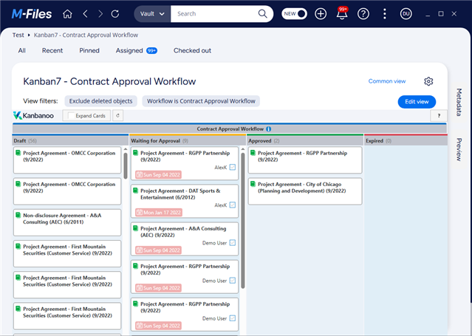Image resolution: width=472 pixels, height=336 pixels.
Task: Select the Approved column header
Action: (x=305, y=140)
